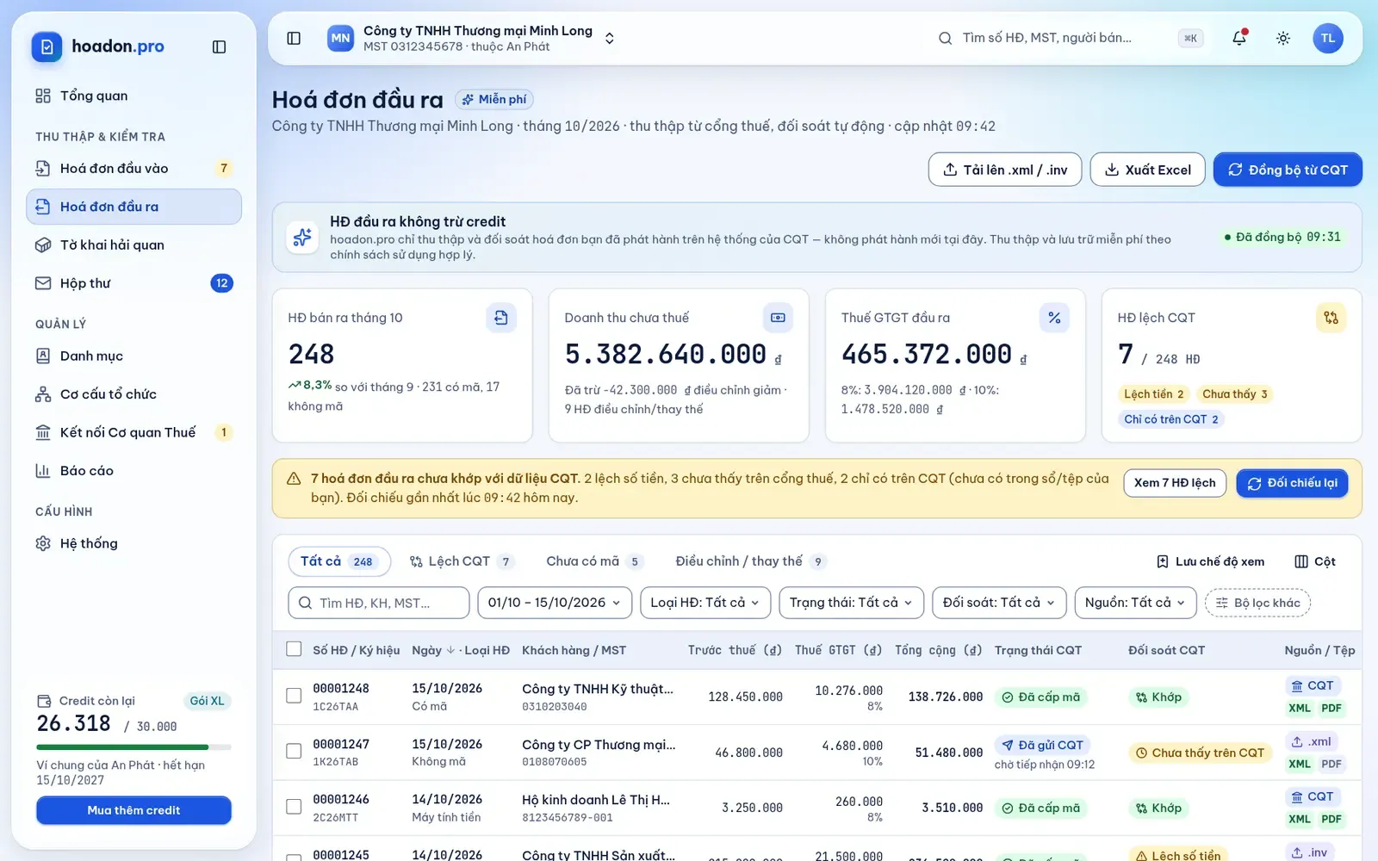Viewport: 1378px width, 861px height.
Task: Open XML file of invoice 00001248
Action: [x=1300, y=709]
